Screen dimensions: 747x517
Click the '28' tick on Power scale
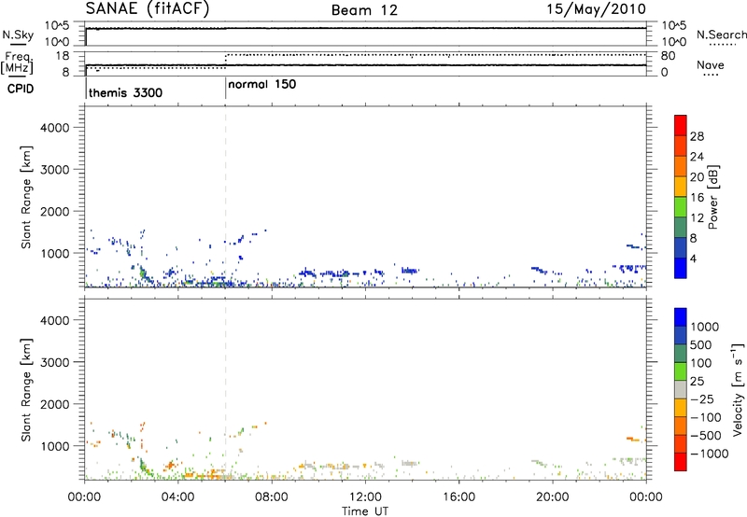[x=697, y=136]
